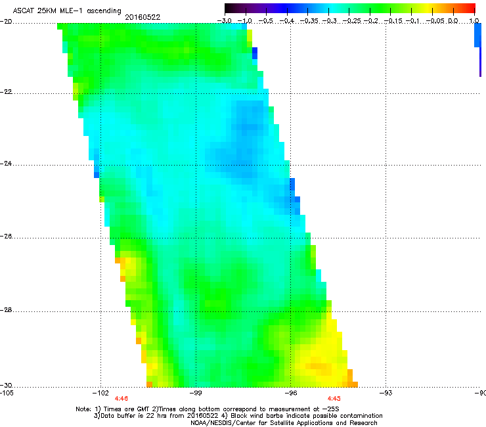
Task: Click the latitude label -28
Action: click(6, 310)
